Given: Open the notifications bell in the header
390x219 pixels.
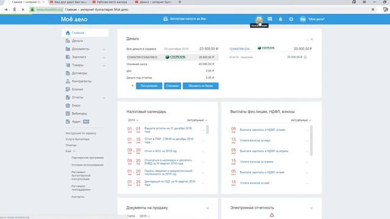Looking at the screenshot, I should [280, 19].
